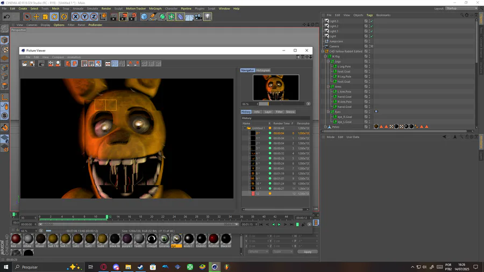Open Edit Render Settings gear icon
484x272 pixels.
tap(133, 17)
